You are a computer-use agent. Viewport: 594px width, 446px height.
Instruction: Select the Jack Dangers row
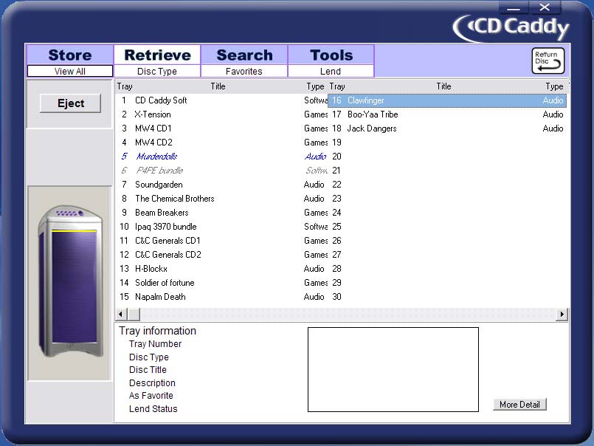coord(447,128)
